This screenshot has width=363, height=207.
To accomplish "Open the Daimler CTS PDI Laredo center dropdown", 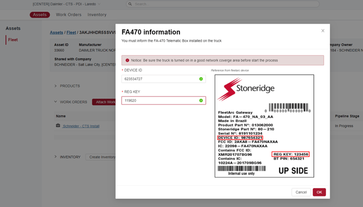I will 66,4.
